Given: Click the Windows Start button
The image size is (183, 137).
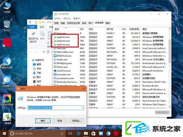Looking at the screenshot, I should click(x=4, y=134).
